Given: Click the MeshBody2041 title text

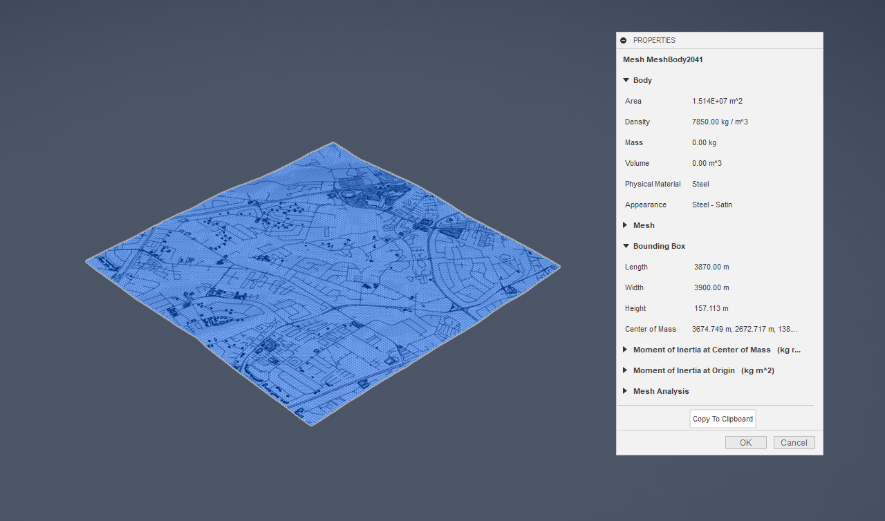Looking at the screenshot, I should pyautogui.click(x=663, y=59).
